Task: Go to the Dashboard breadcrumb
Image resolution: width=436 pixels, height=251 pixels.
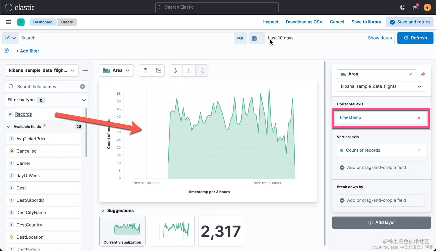Action: (43, 22)
